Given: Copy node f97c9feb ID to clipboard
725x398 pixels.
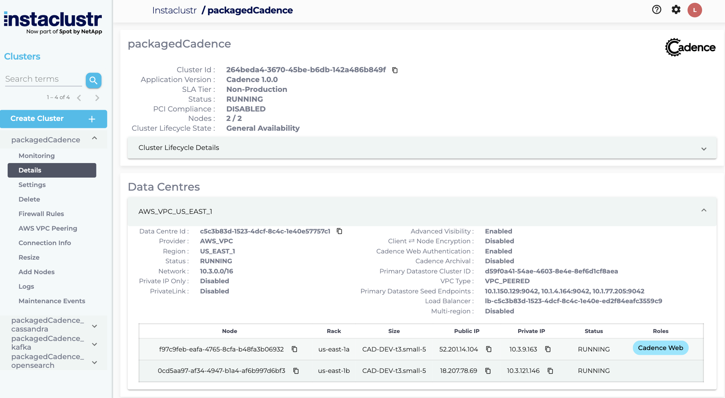Looking at the screenshot, I should [295, 349].
